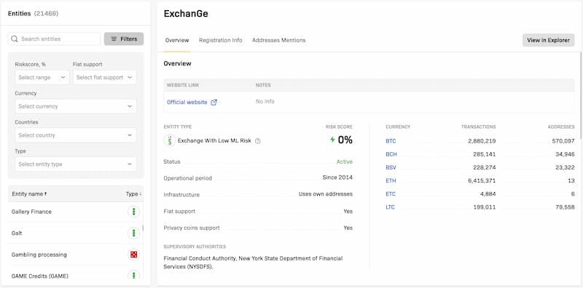Focus the Search entities field
Screen dimensions: 583x288
[54, 39]
